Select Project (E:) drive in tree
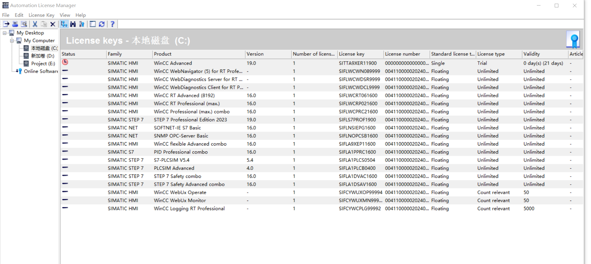591x264 pixels. [43, 64]
